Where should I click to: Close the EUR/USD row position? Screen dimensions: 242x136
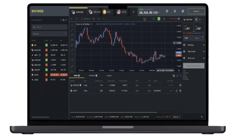[x=180, y=85]
